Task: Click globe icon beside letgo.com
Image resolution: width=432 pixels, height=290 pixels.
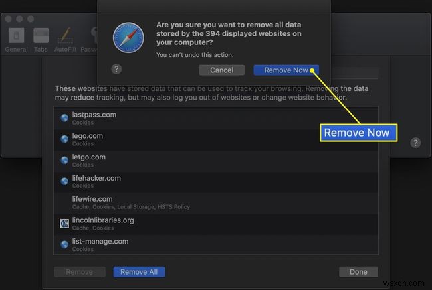Action: point(64,160)
